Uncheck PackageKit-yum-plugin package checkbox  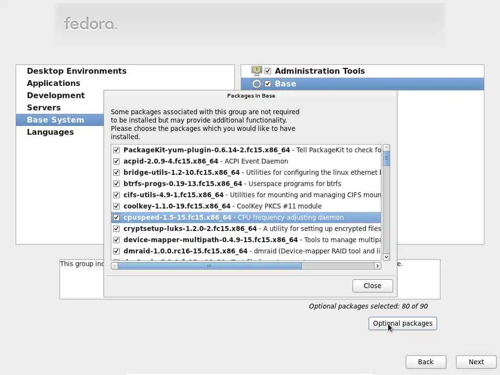tap(116, 150)
